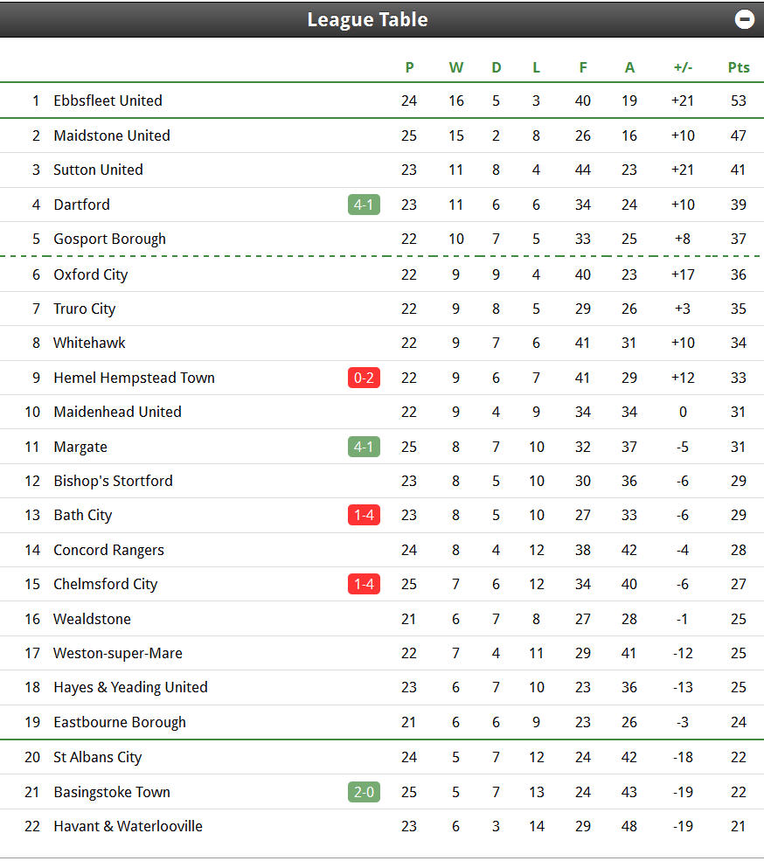This screenshot has height=861, width=764.
Task: Click Margate's green 4-1 result badge
Action: 364,447
